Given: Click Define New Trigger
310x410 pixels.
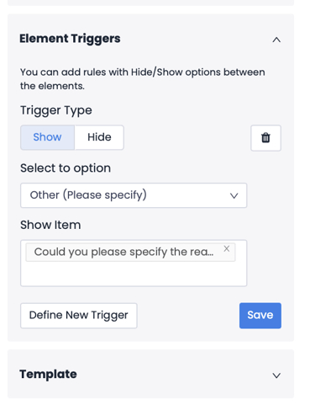Looking at the screenshot, I should click(79, 316).
